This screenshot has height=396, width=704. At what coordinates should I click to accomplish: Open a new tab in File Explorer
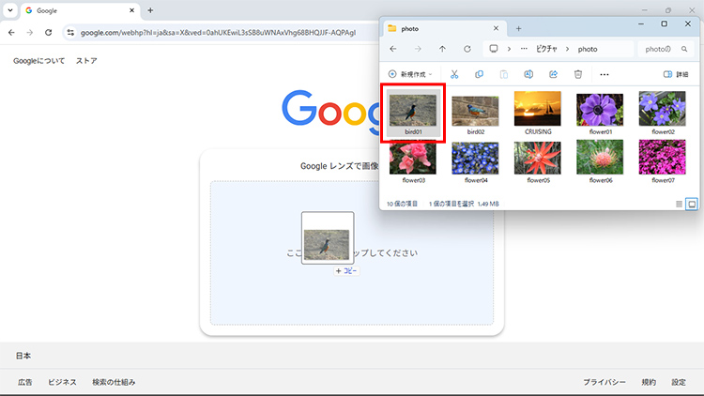pos(518,28)
